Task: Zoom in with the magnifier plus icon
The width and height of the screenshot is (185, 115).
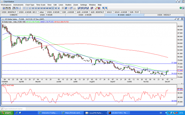Action: click(x=104, y=8)
